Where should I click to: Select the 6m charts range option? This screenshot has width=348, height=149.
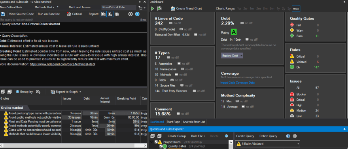click(272, 8)
